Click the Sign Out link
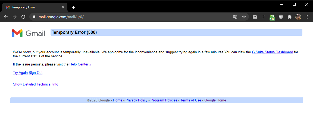313x125 pixels. pyautogui.click(x=36, y=73)
